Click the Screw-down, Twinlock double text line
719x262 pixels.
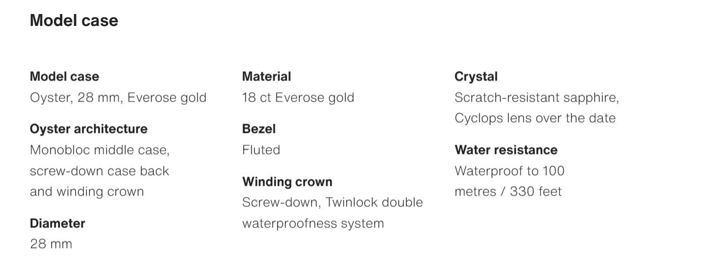332,202
